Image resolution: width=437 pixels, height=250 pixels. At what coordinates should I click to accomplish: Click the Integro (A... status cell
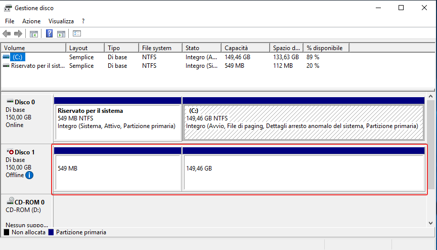click(x=201, y=57)
